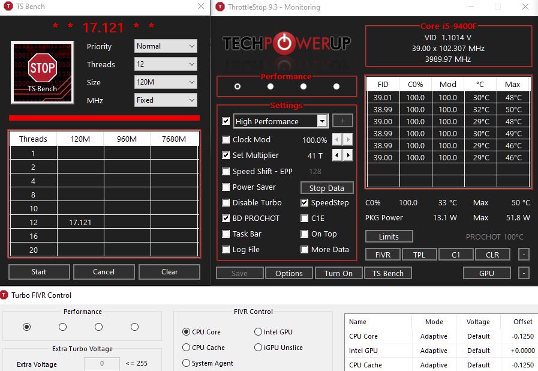The height and width of the screenshot is (371, 538).
Task: Check the More Data option
Action: [x=304, y=249]
